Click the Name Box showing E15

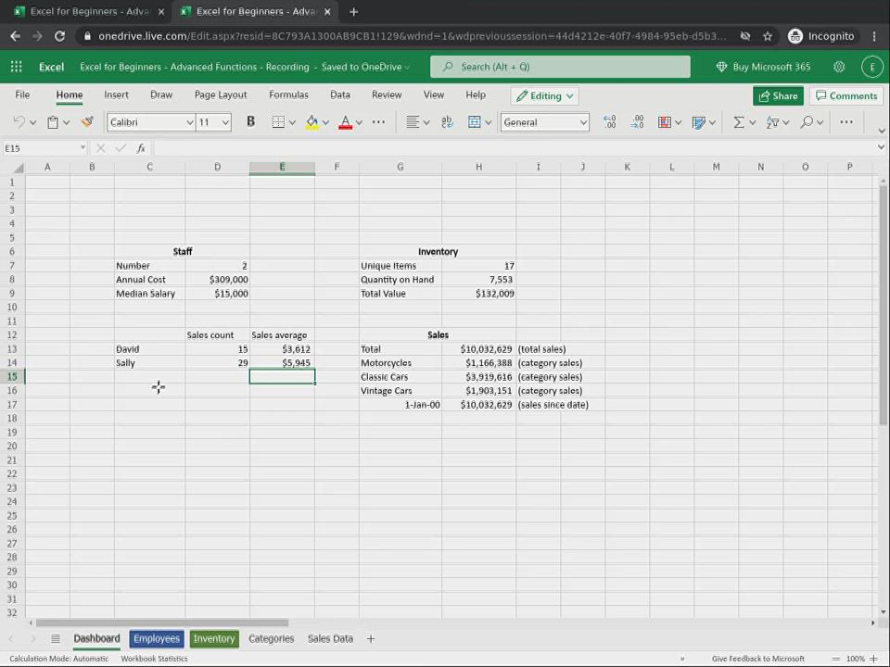pos(44,148)
